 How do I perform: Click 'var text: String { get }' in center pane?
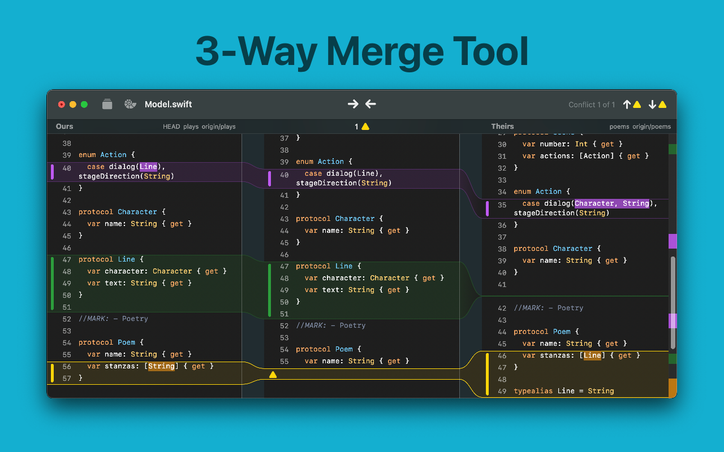[357, 290]
